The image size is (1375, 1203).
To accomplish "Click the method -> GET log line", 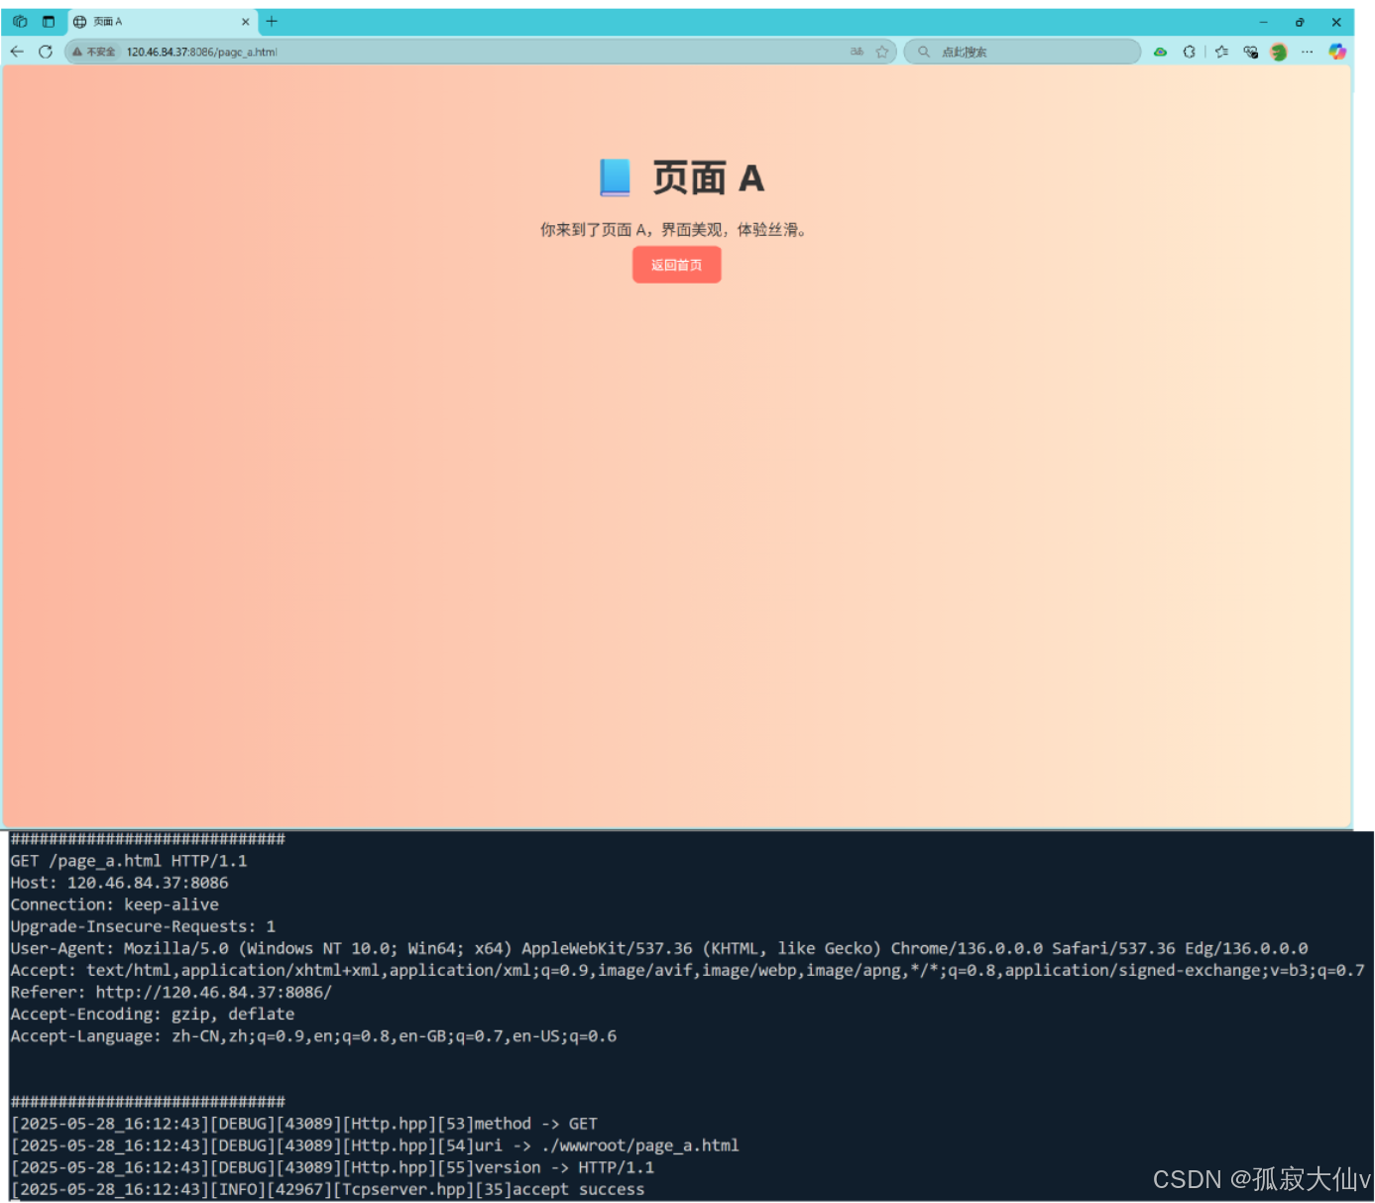I will click(x=304, y=1124).
